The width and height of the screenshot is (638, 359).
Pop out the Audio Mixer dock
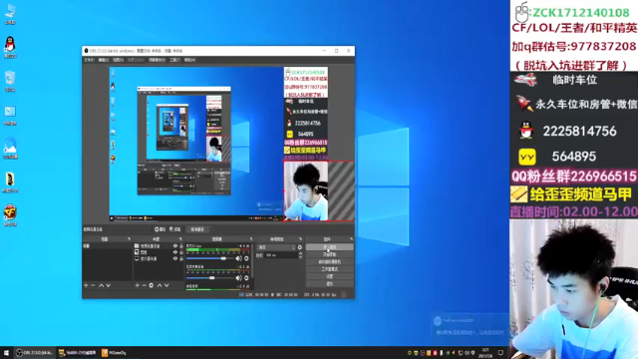(250, 239)
